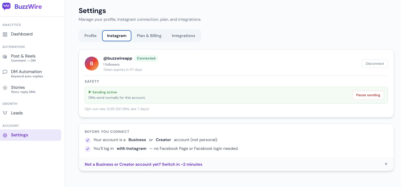The width and height of the screenshot is (401, 187).
Task: Click Not a Business or Creator account link
Action: point(143,164)
